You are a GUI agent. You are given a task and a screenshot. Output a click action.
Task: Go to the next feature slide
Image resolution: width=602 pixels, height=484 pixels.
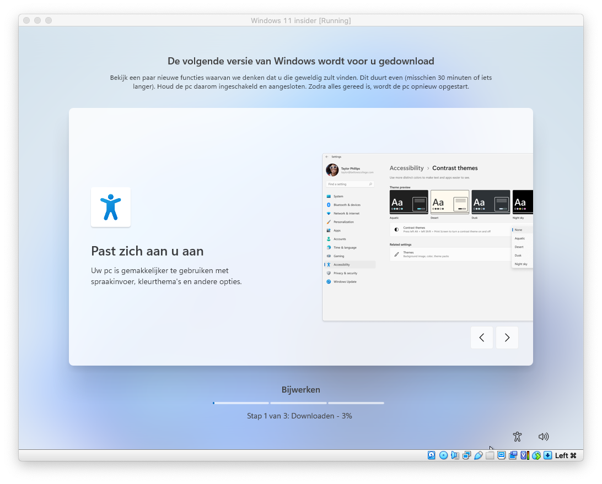point(507,338)
